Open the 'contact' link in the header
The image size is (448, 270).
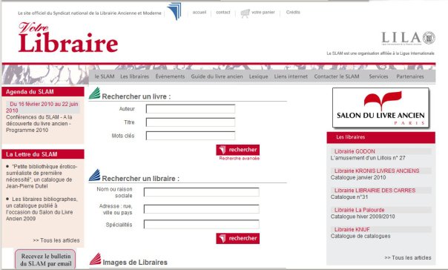click(x=223, y=13)
